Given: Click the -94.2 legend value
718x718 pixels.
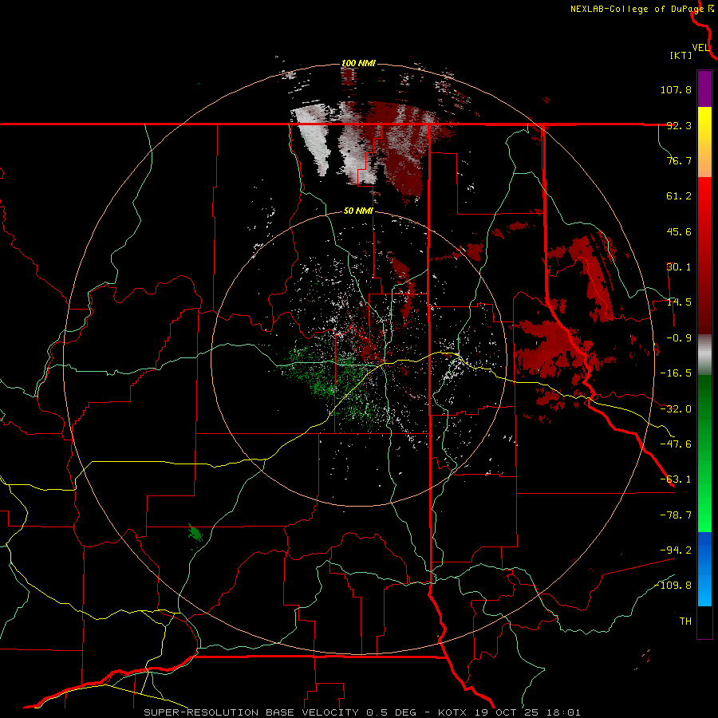Looking at the screenshot, I should (676, 550).
